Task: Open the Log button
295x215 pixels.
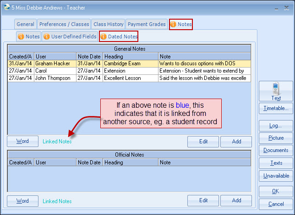Action: tap(276, 126)
